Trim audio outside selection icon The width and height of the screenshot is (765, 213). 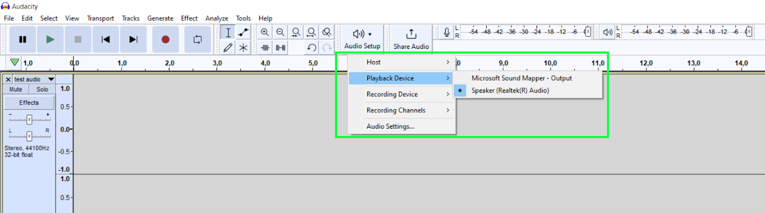(x=265, y=47)
